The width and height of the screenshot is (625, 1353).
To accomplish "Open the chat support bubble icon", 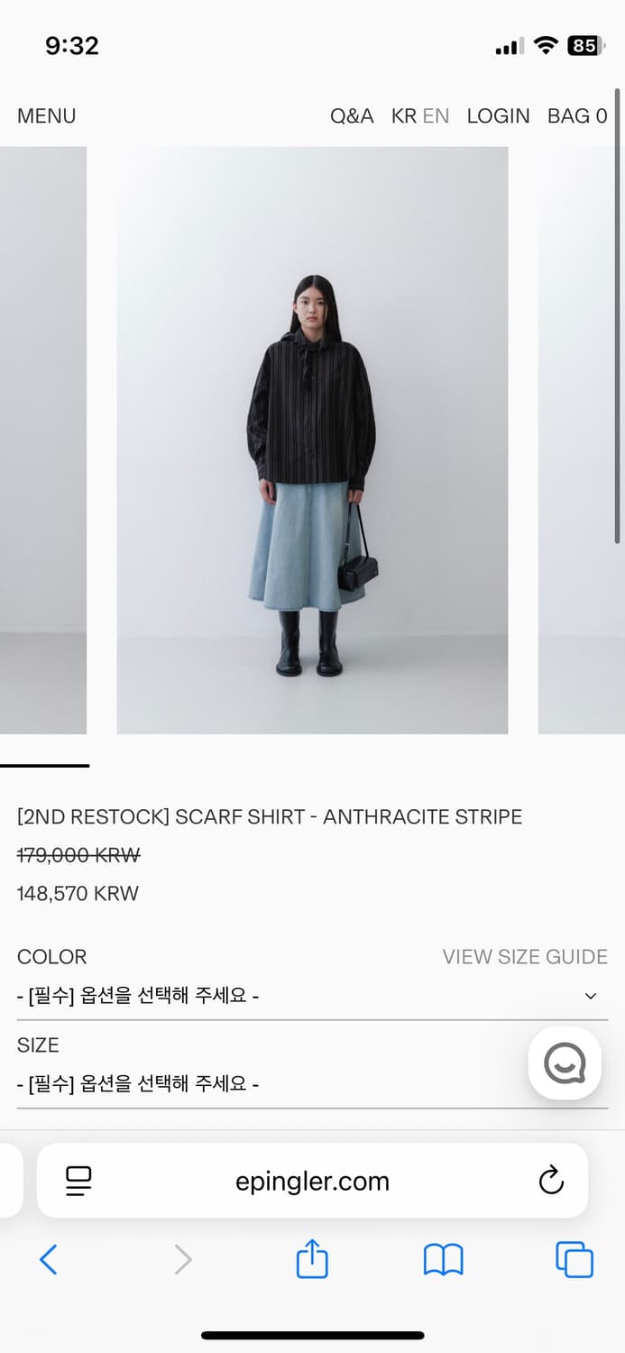I will point(565,1063).
